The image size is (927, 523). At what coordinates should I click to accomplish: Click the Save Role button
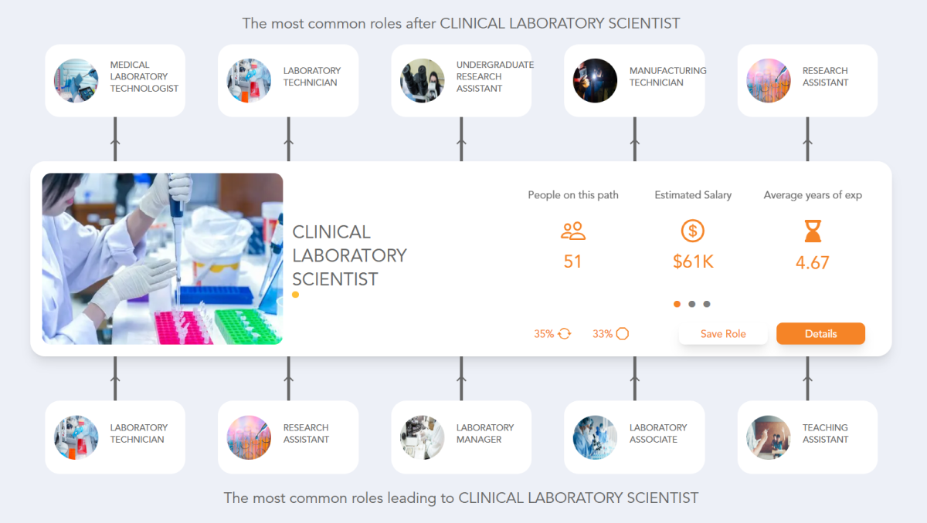(x=723, y=333)
